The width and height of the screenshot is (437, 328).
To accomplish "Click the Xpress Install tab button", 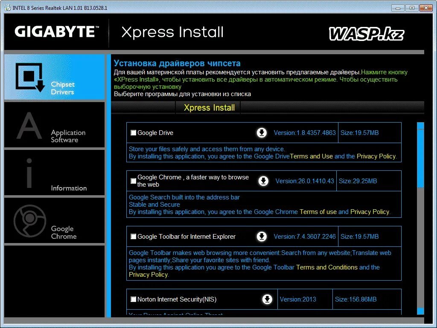I will (209, 108).
